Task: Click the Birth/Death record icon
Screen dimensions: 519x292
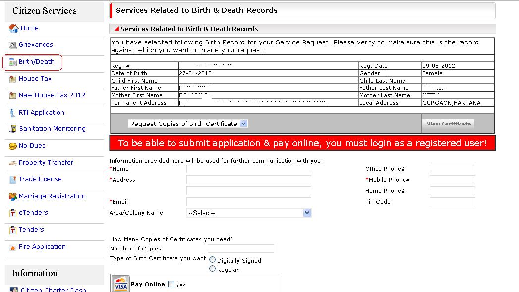Action: click(x=12, y=62)
